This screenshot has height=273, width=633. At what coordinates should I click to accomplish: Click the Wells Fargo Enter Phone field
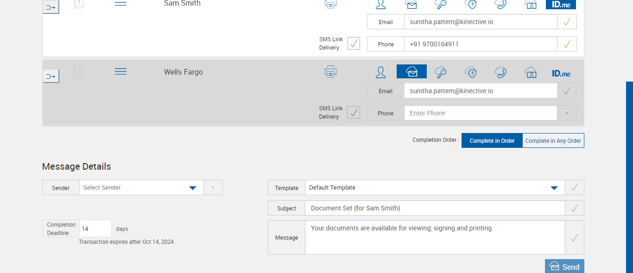coord(480,113)
